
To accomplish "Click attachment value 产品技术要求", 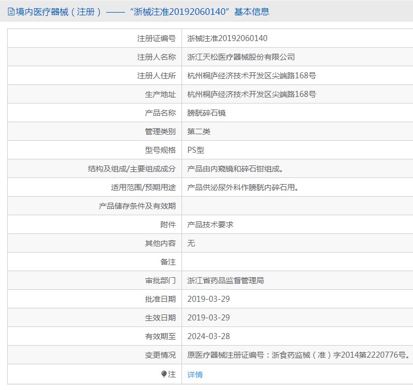I will click(x=211, y=225).
